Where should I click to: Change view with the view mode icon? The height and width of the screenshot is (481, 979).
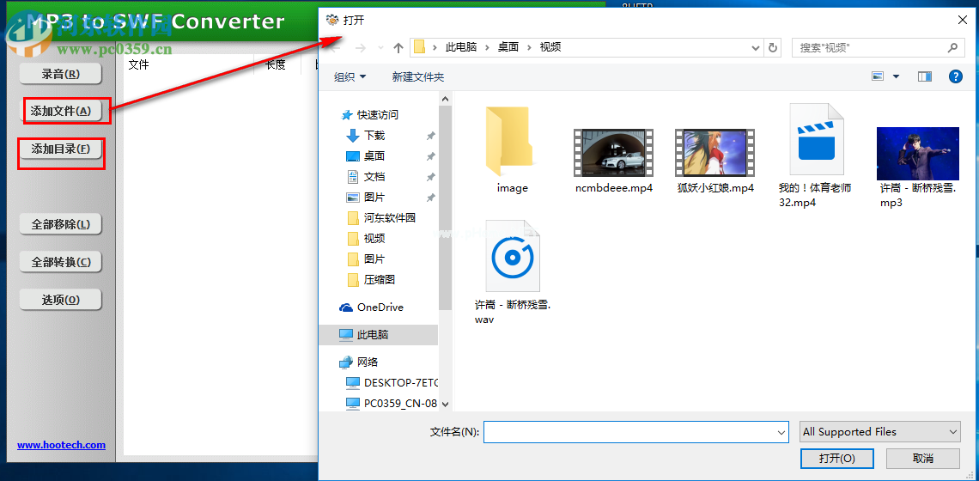coord(878,76)
